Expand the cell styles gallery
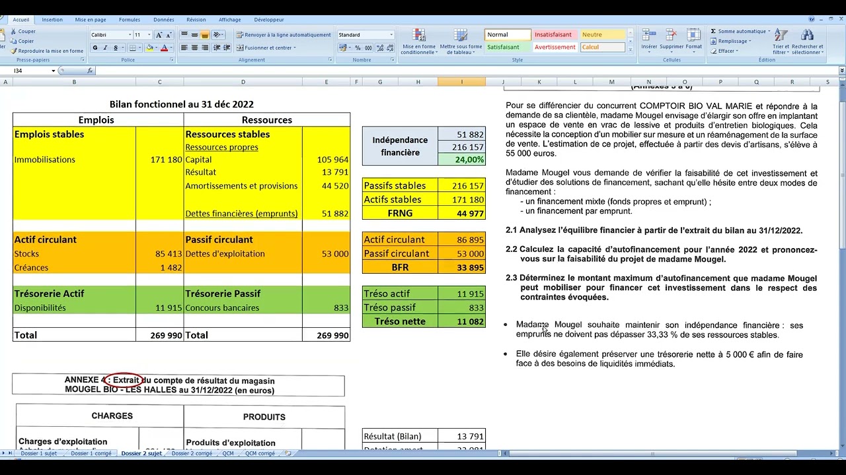 click(x=630, y=49)
